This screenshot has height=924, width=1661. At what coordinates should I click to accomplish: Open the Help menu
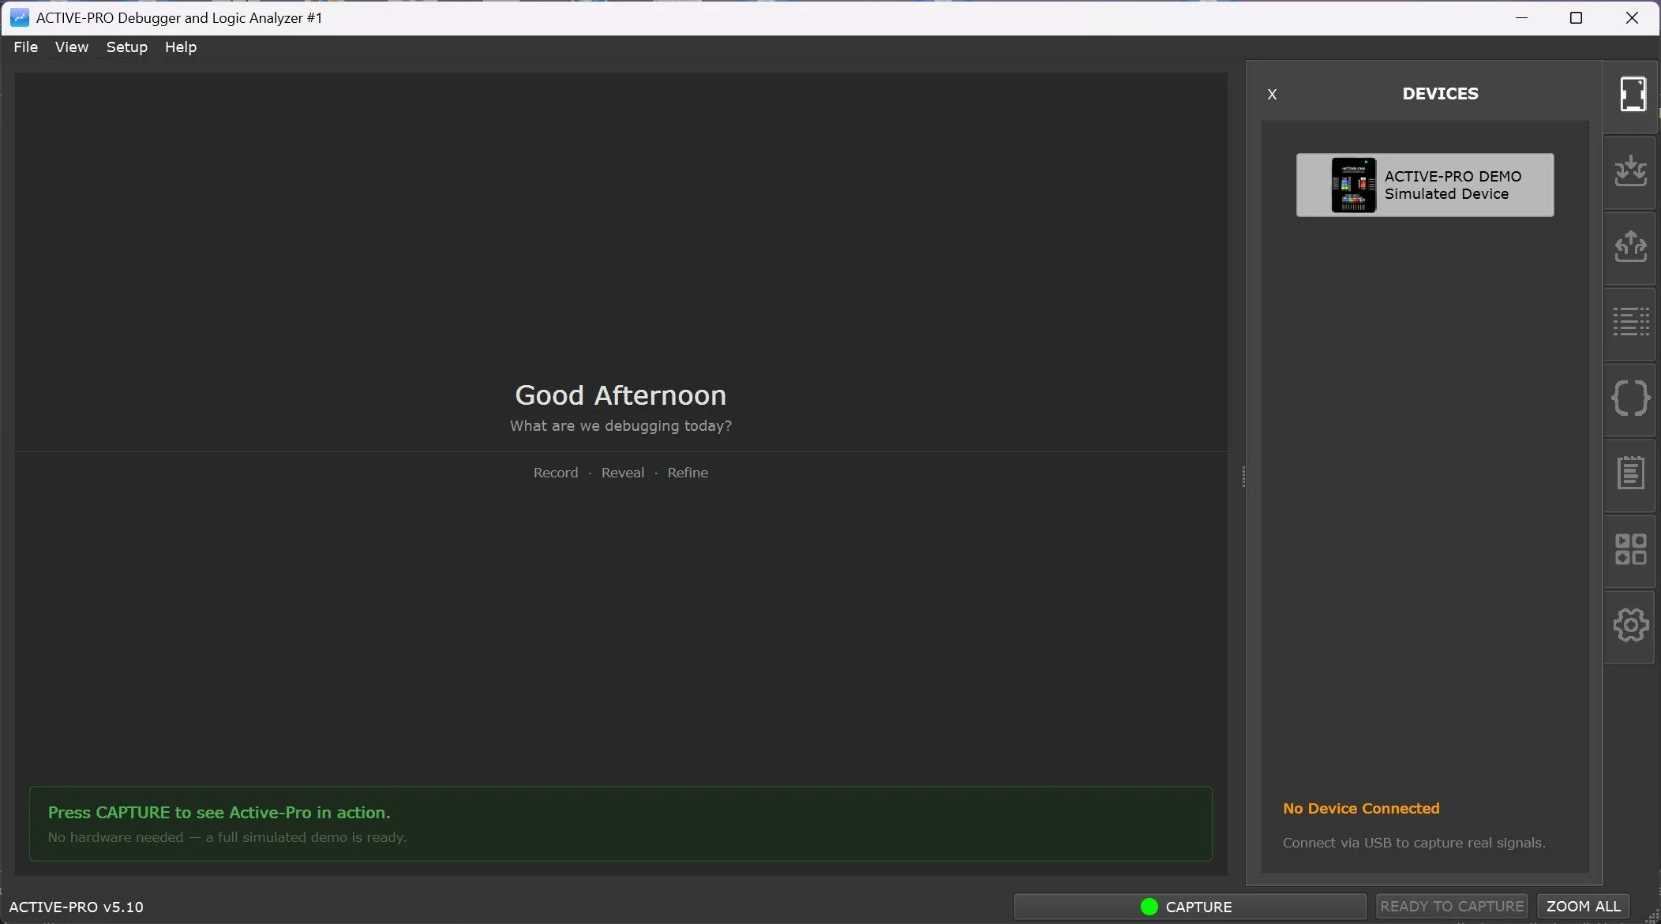(181, 47)
